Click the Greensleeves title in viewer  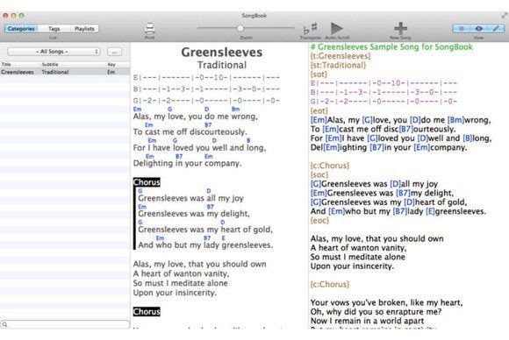coord(222,53)
